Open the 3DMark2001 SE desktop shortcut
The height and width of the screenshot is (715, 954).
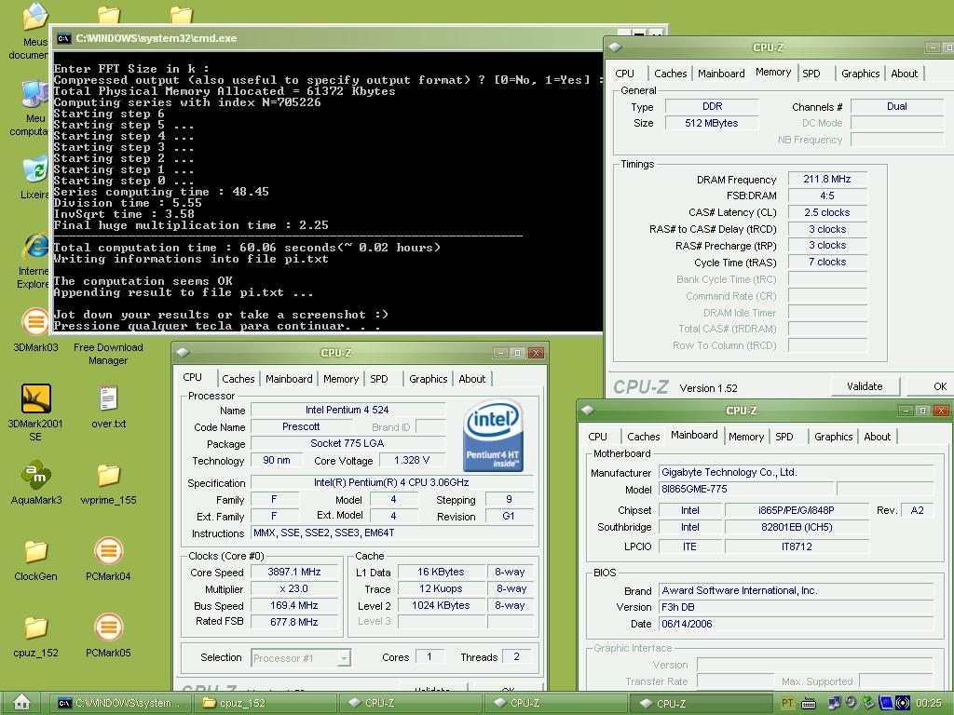click(35, 398)
